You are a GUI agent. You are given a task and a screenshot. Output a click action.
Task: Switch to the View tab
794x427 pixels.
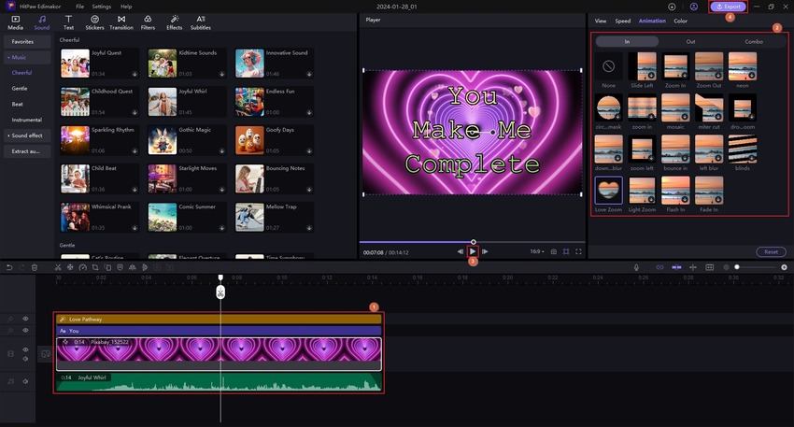(601, 21)
